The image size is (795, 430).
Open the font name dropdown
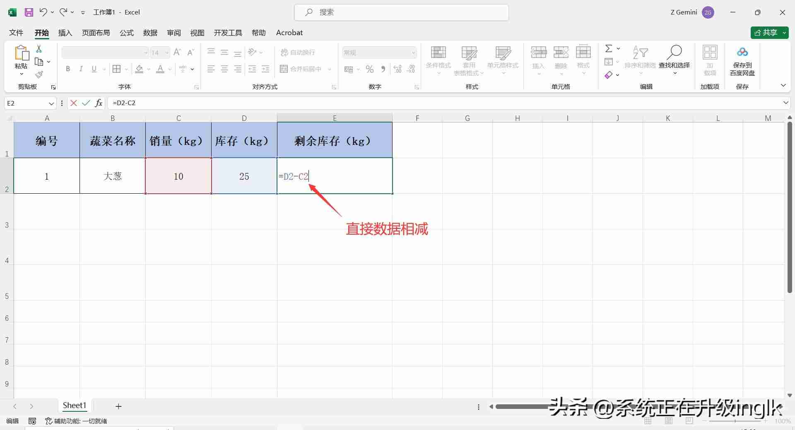point(146,53)
